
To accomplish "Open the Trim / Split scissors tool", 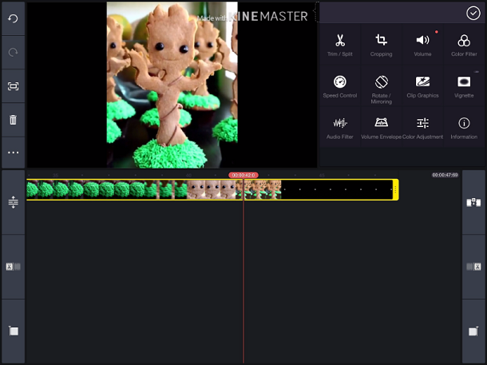I will [x=340, y=45].
